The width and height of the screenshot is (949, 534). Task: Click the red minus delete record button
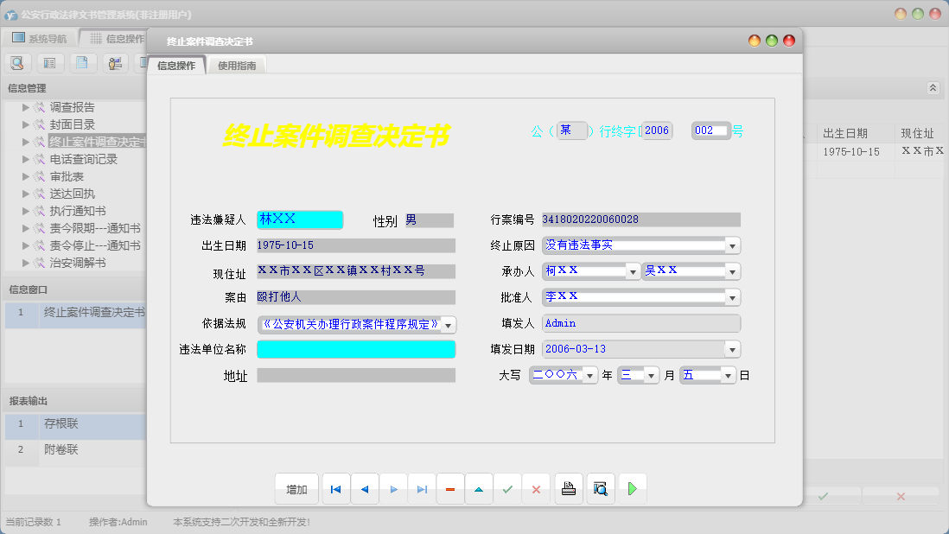pyautogui.click(x=449, y=489)
